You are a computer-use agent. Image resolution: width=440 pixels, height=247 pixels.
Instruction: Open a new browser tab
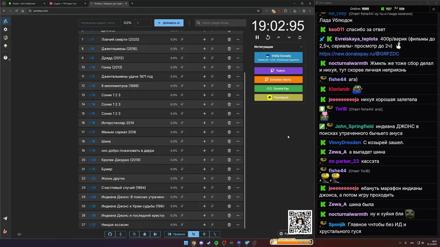pos(132,3)
